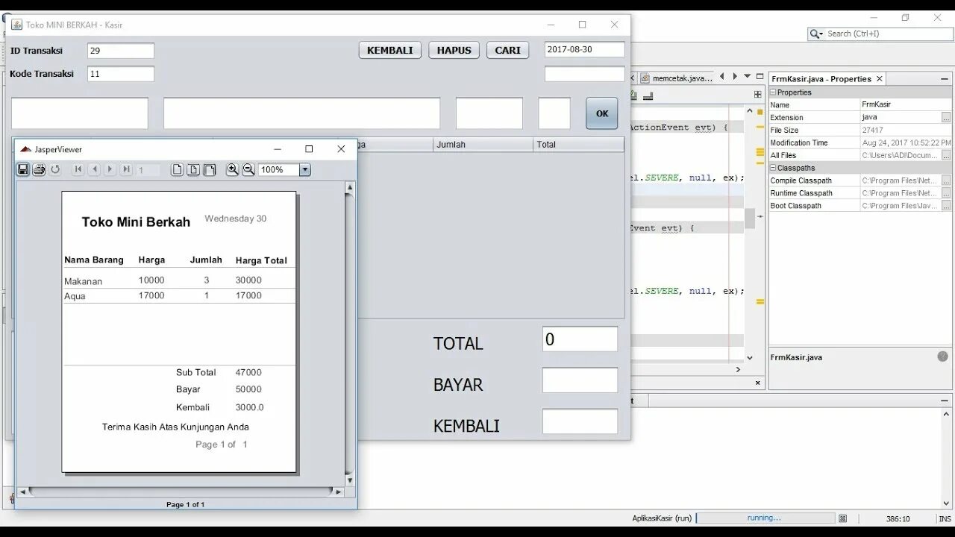Image resolution: width=955 pixels, height=537 pixels.
Task: Click the Makanan row in the receipt
Action: click(179, 280)
